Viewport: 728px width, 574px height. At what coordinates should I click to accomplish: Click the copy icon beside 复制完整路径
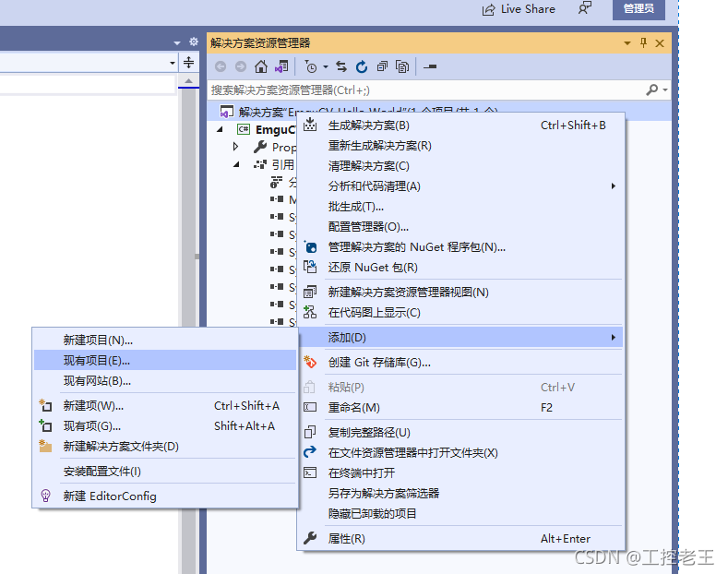click(310, 433)
